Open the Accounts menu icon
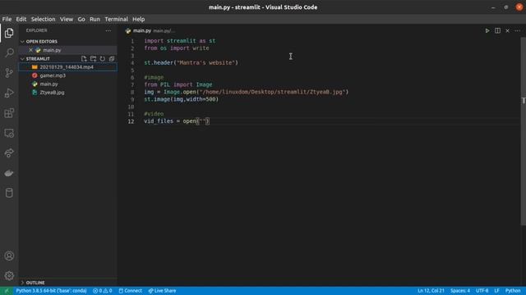This screenshot has width=526, height=295. coord(9,256)
